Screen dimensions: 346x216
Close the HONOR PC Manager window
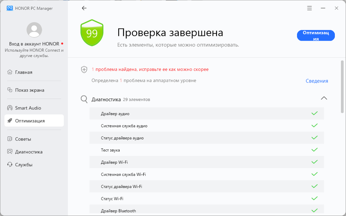[x=336, y=8]
